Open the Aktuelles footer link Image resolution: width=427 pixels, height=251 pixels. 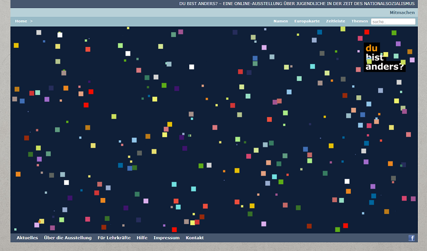click(27, 238)
